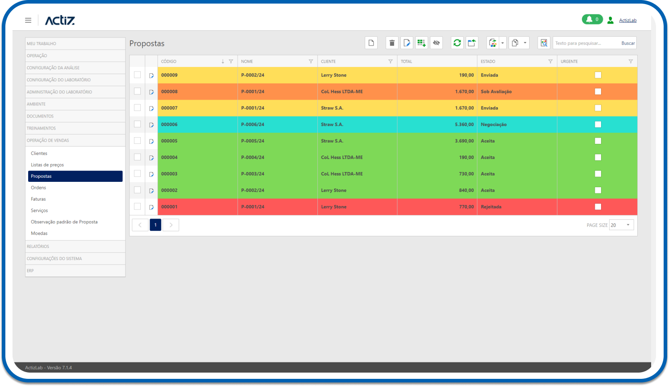Image resolution: width=669 pixels, height=386 pixels.
Task: Click the advanced search magnifier icon
Action: point(544,43)
